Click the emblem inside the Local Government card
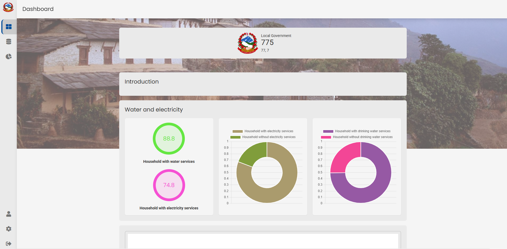The height and width of the screenshot is (249, 507). coord(247,43)
